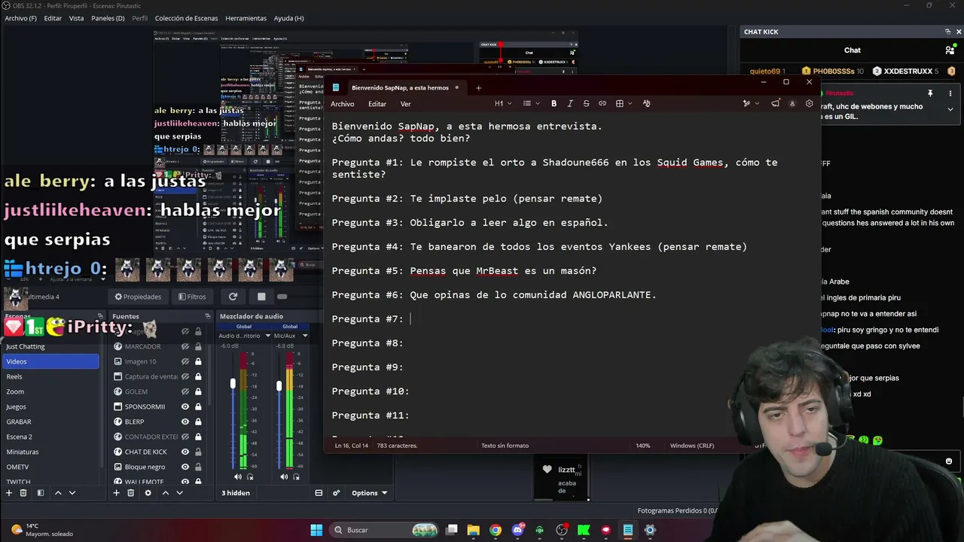Show the MARCADOR source
This screenshot has height=542, width=964.
pyautogui.click(x=185, y=346)
